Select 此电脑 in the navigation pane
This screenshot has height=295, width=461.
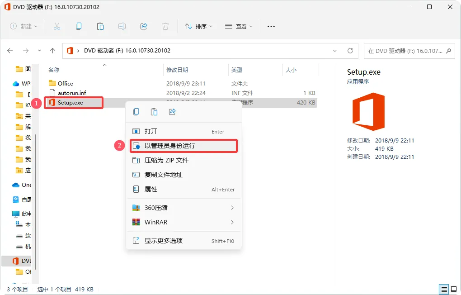(21, 214)
